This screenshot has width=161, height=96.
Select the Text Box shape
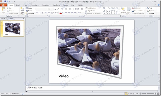104,8
